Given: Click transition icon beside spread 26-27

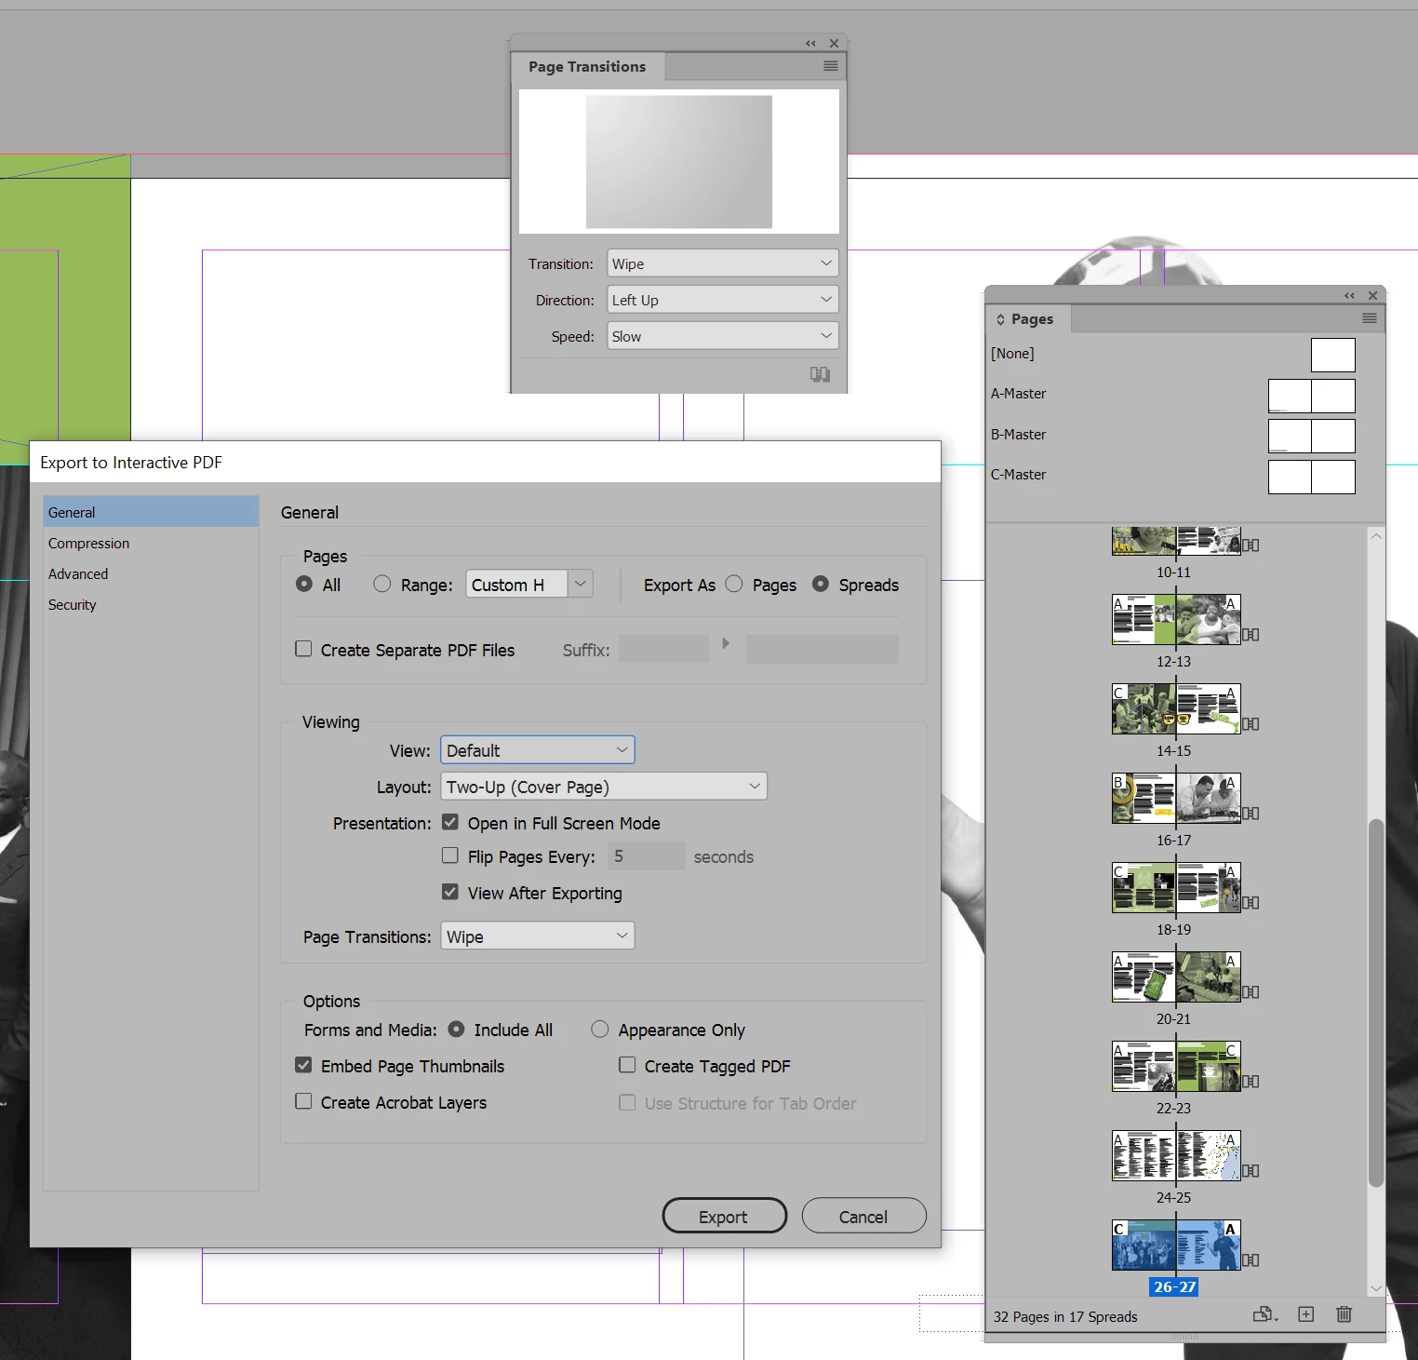Looking at the screenshot, I should pyautogui.click(x=1251, y=1260).
